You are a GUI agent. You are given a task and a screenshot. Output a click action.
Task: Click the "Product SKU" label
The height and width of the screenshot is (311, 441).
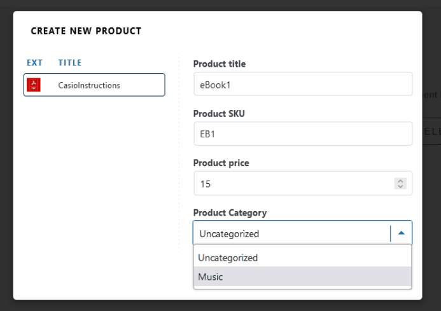(x=217, y=113)
